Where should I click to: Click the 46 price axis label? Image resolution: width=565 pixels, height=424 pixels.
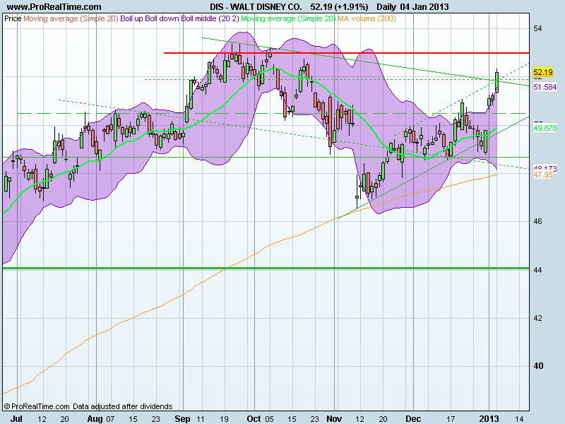pos(537,221)
